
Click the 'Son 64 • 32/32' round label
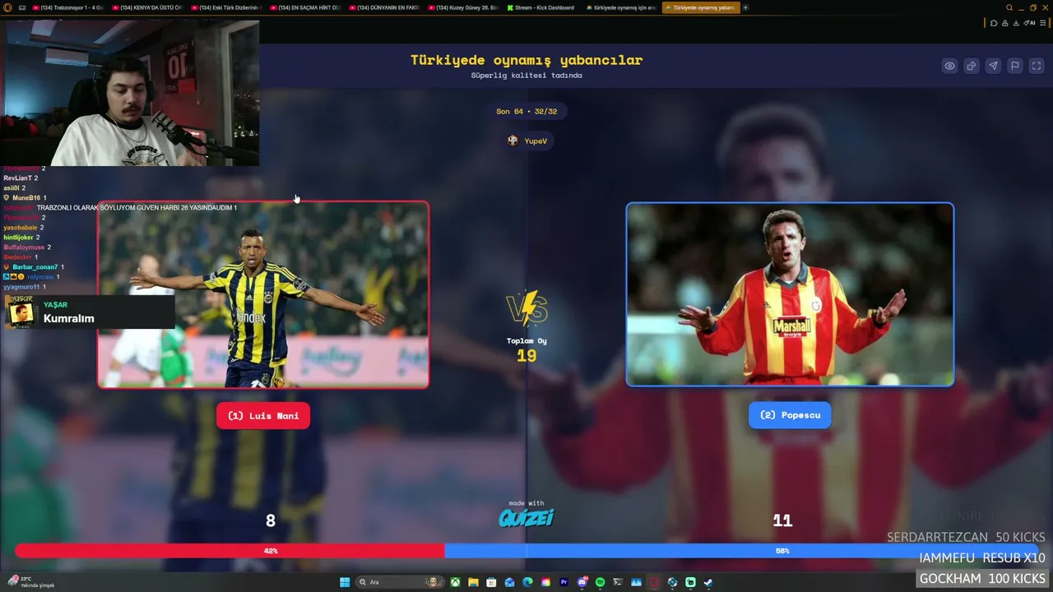(526, 111)
